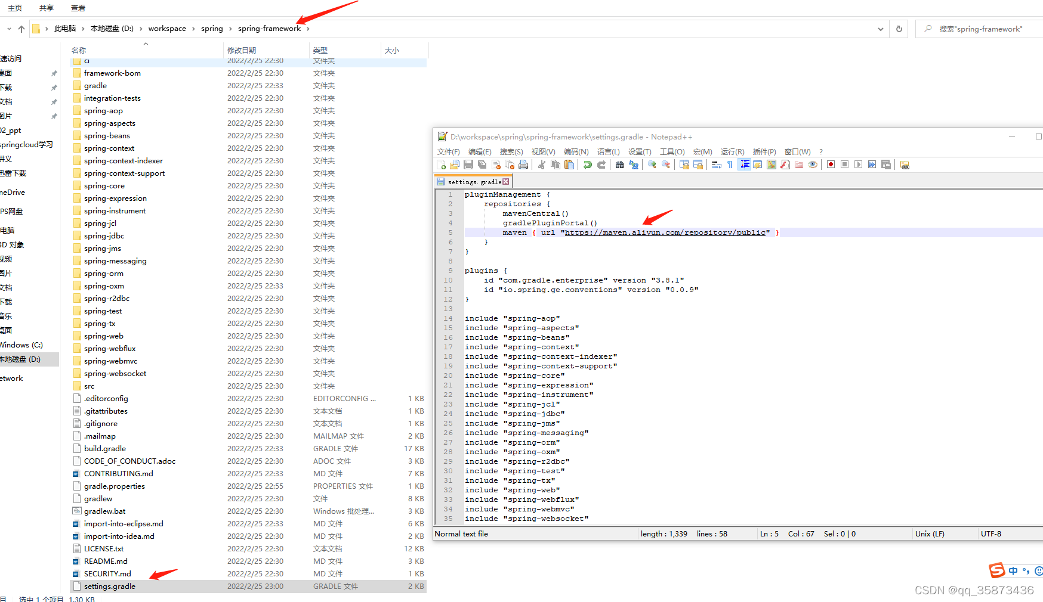
Task: Click the Explorer refresh button
Action: (x=899, y=29)
